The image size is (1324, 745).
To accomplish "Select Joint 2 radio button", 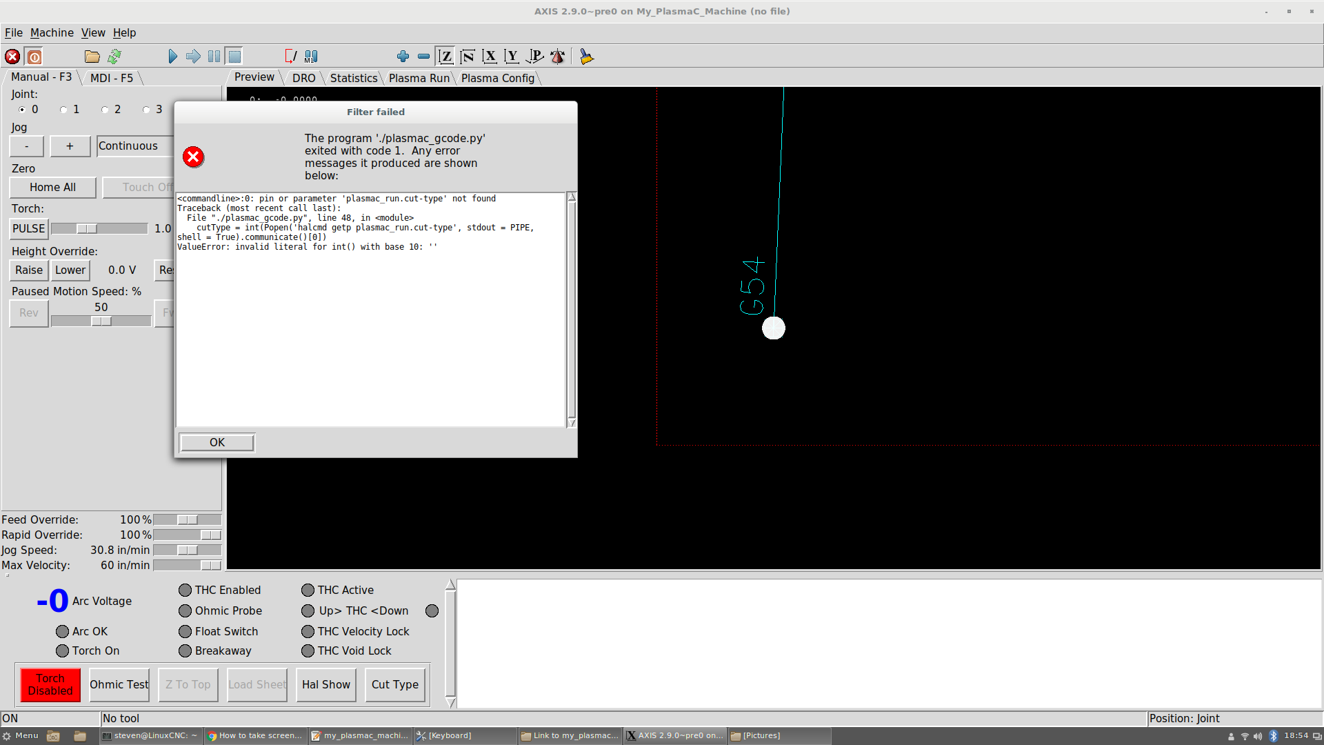I will pyautogui.click(x=105, y=110).
